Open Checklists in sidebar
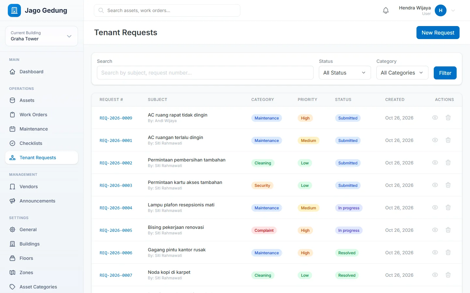470x293 pixels. click(41, 143)
